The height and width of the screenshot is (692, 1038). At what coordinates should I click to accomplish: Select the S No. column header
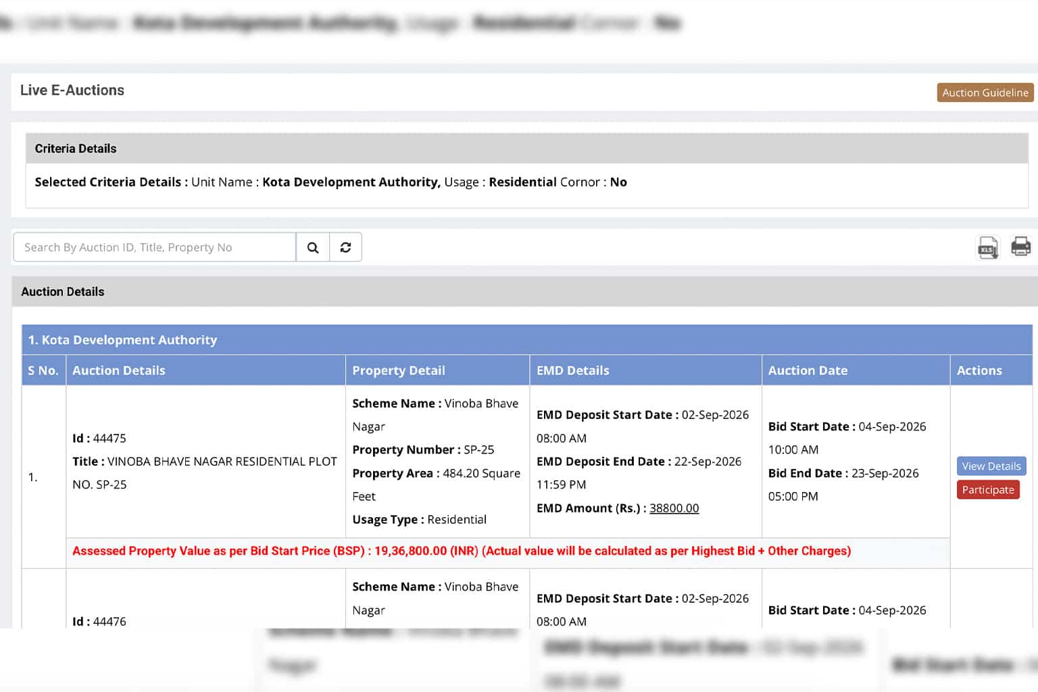(x=44, y=370)
